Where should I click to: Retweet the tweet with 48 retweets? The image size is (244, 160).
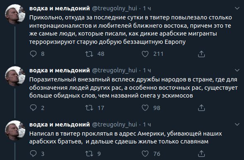[89, 54]
